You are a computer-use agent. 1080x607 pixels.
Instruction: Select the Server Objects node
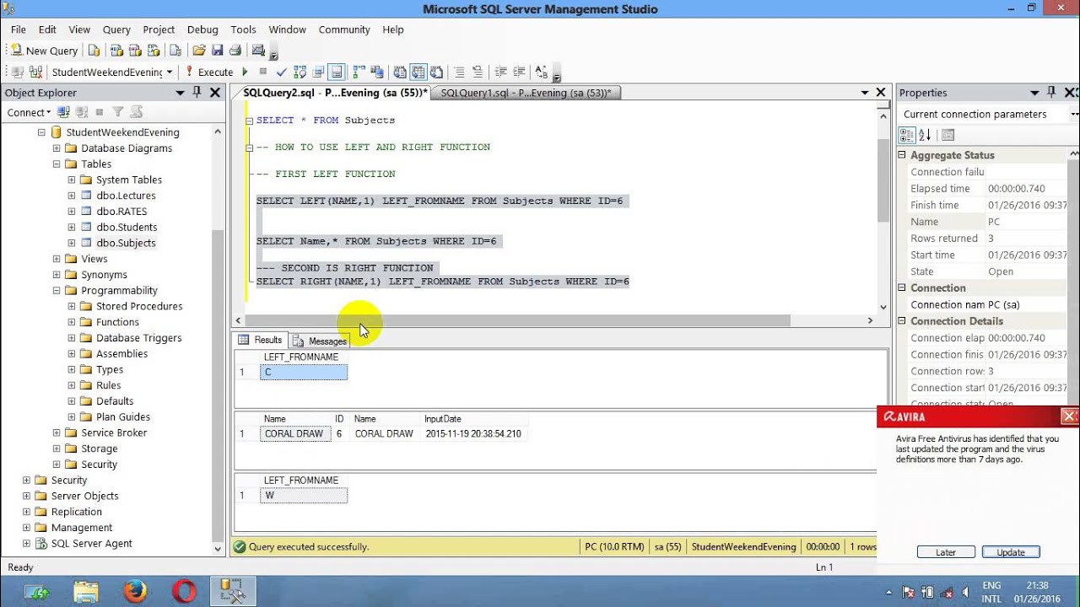point(84,496)
